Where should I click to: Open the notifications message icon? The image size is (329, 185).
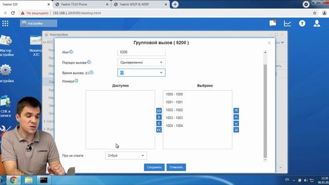[273, 23]
